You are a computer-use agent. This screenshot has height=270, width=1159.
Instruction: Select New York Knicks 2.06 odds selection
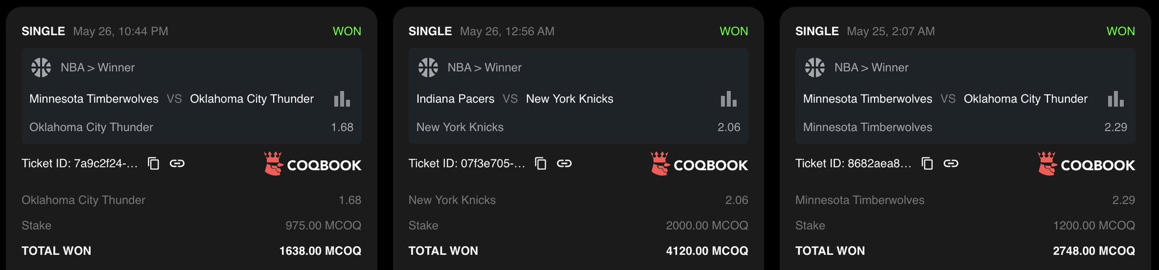tap(578, 127)
